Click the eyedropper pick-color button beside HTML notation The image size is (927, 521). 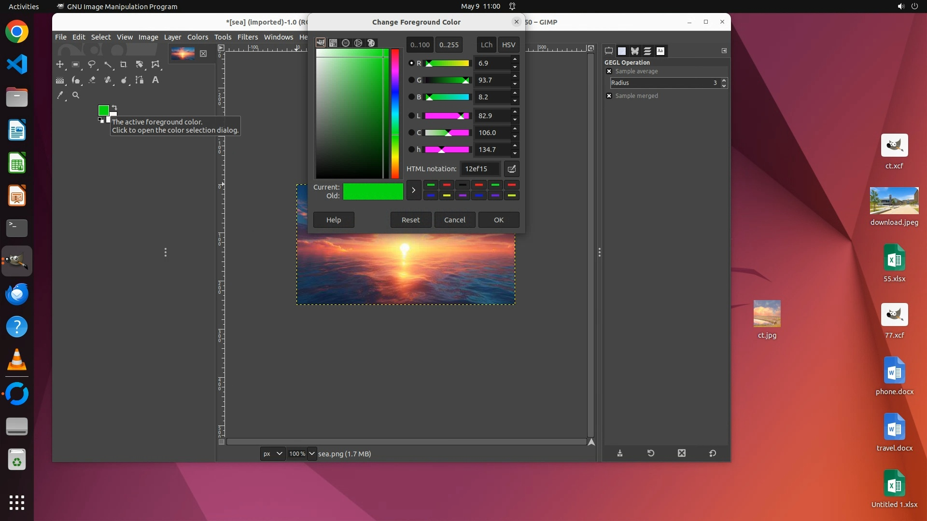[x=511, y=169]
